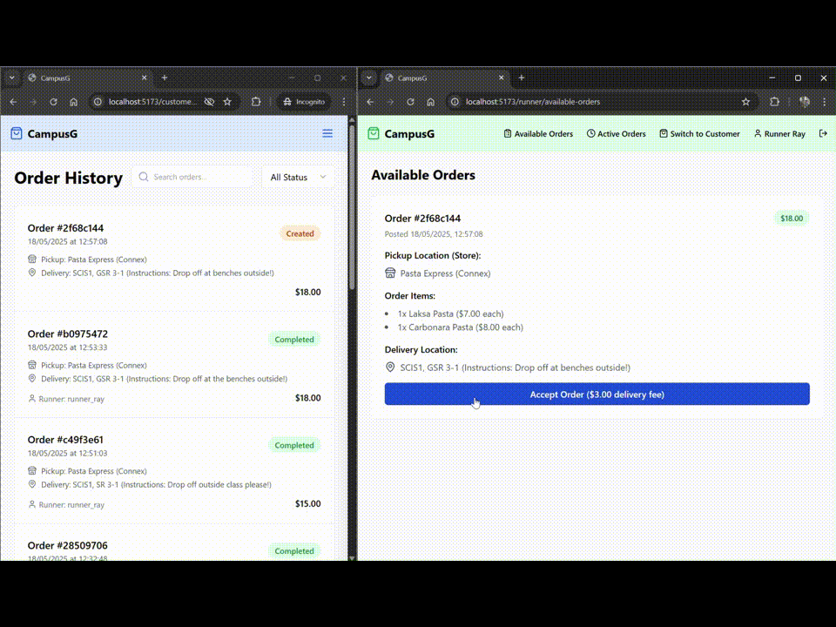Bookmark the customer page with star icon
Screen dimensions: 836x627
(227, 102)
